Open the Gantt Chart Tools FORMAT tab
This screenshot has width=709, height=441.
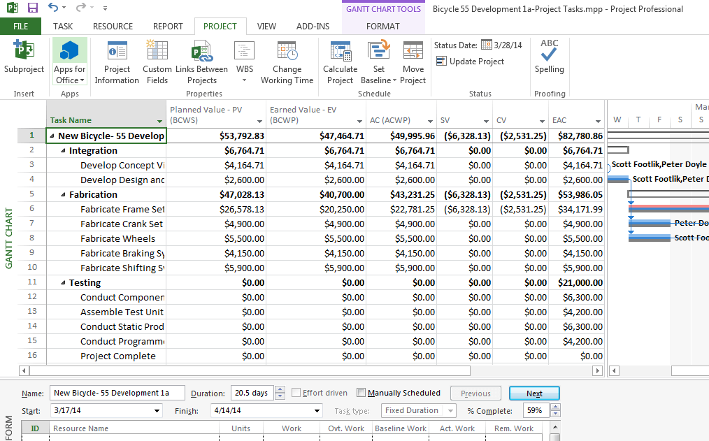383,26
